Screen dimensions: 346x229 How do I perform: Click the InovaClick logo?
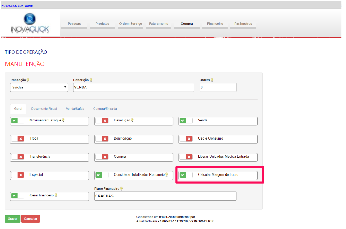click(x=30, y=24)
